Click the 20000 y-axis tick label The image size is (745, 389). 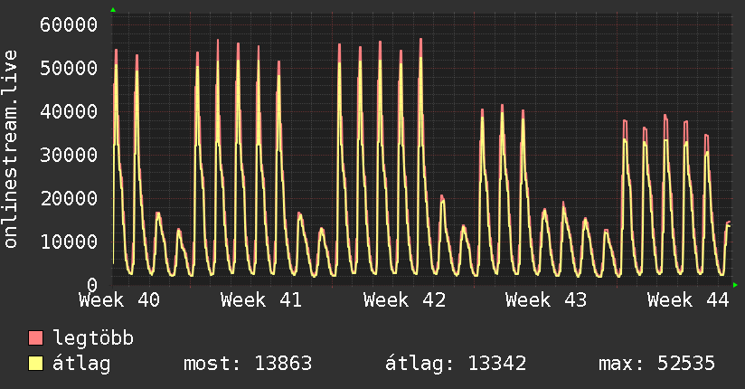pos(69,198)
